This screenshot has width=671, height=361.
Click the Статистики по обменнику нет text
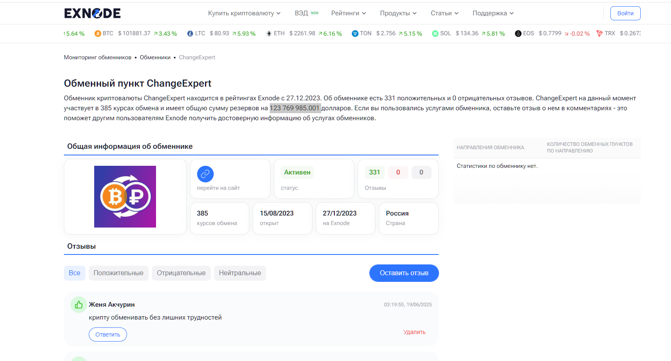tap(497, 166)
